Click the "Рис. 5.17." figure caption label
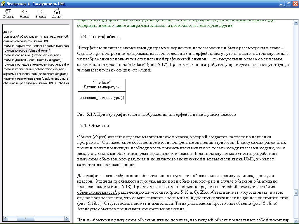 (x=86, y=114)
